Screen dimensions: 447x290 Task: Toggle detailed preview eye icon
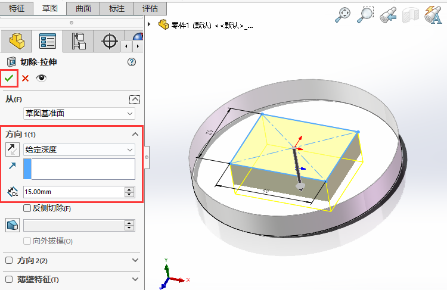pyautogui.click(x=41, y=78)
